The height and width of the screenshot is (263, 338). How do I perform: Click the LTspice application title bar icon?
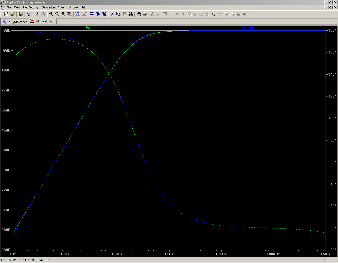click(x=3, y=2)
